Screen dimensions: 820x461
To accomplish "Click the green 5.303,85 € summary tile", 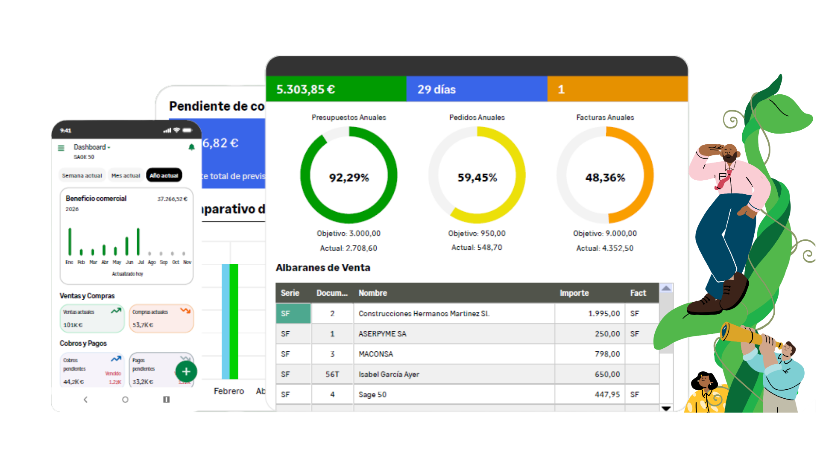I will pyautogui.click(x=336, y=89).
